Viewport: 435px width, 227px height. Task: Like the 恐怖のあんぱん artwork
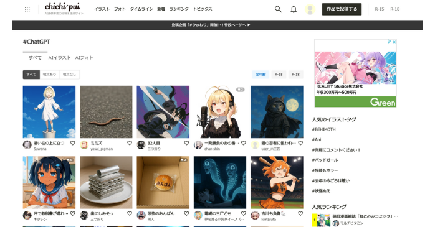pyautogui.click(x=186, y=213)
